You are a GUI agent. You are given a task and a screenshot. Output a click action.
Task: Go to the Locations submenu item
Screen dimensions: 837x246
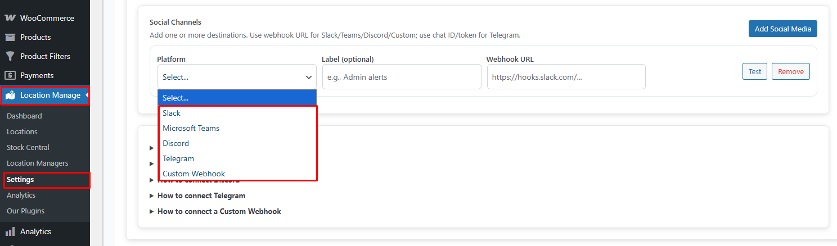22,131
